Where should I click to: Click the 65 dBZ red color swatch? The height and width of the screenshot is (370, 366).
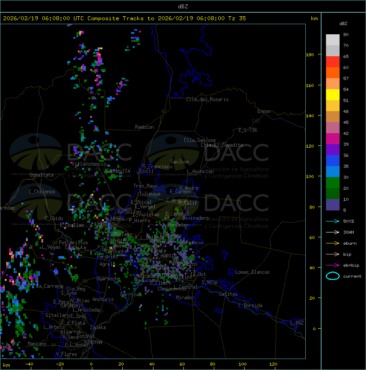333,62
